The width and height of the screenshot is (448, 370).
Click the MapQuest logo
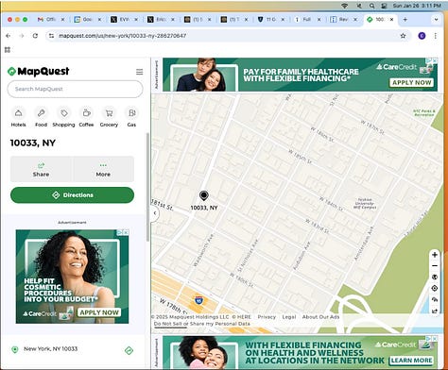click(39, 72)
